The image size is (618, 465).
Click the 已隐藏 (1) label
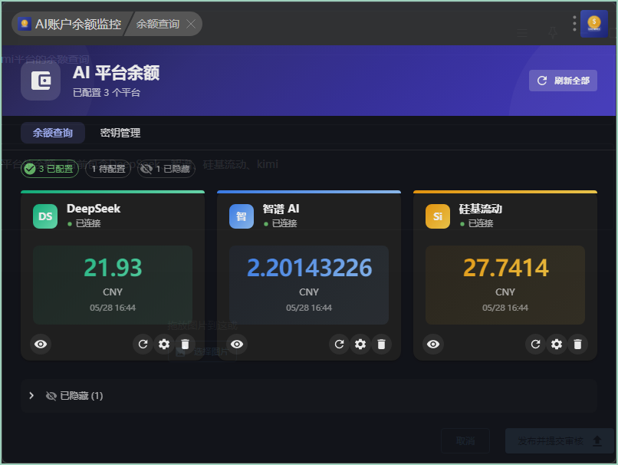81,396
